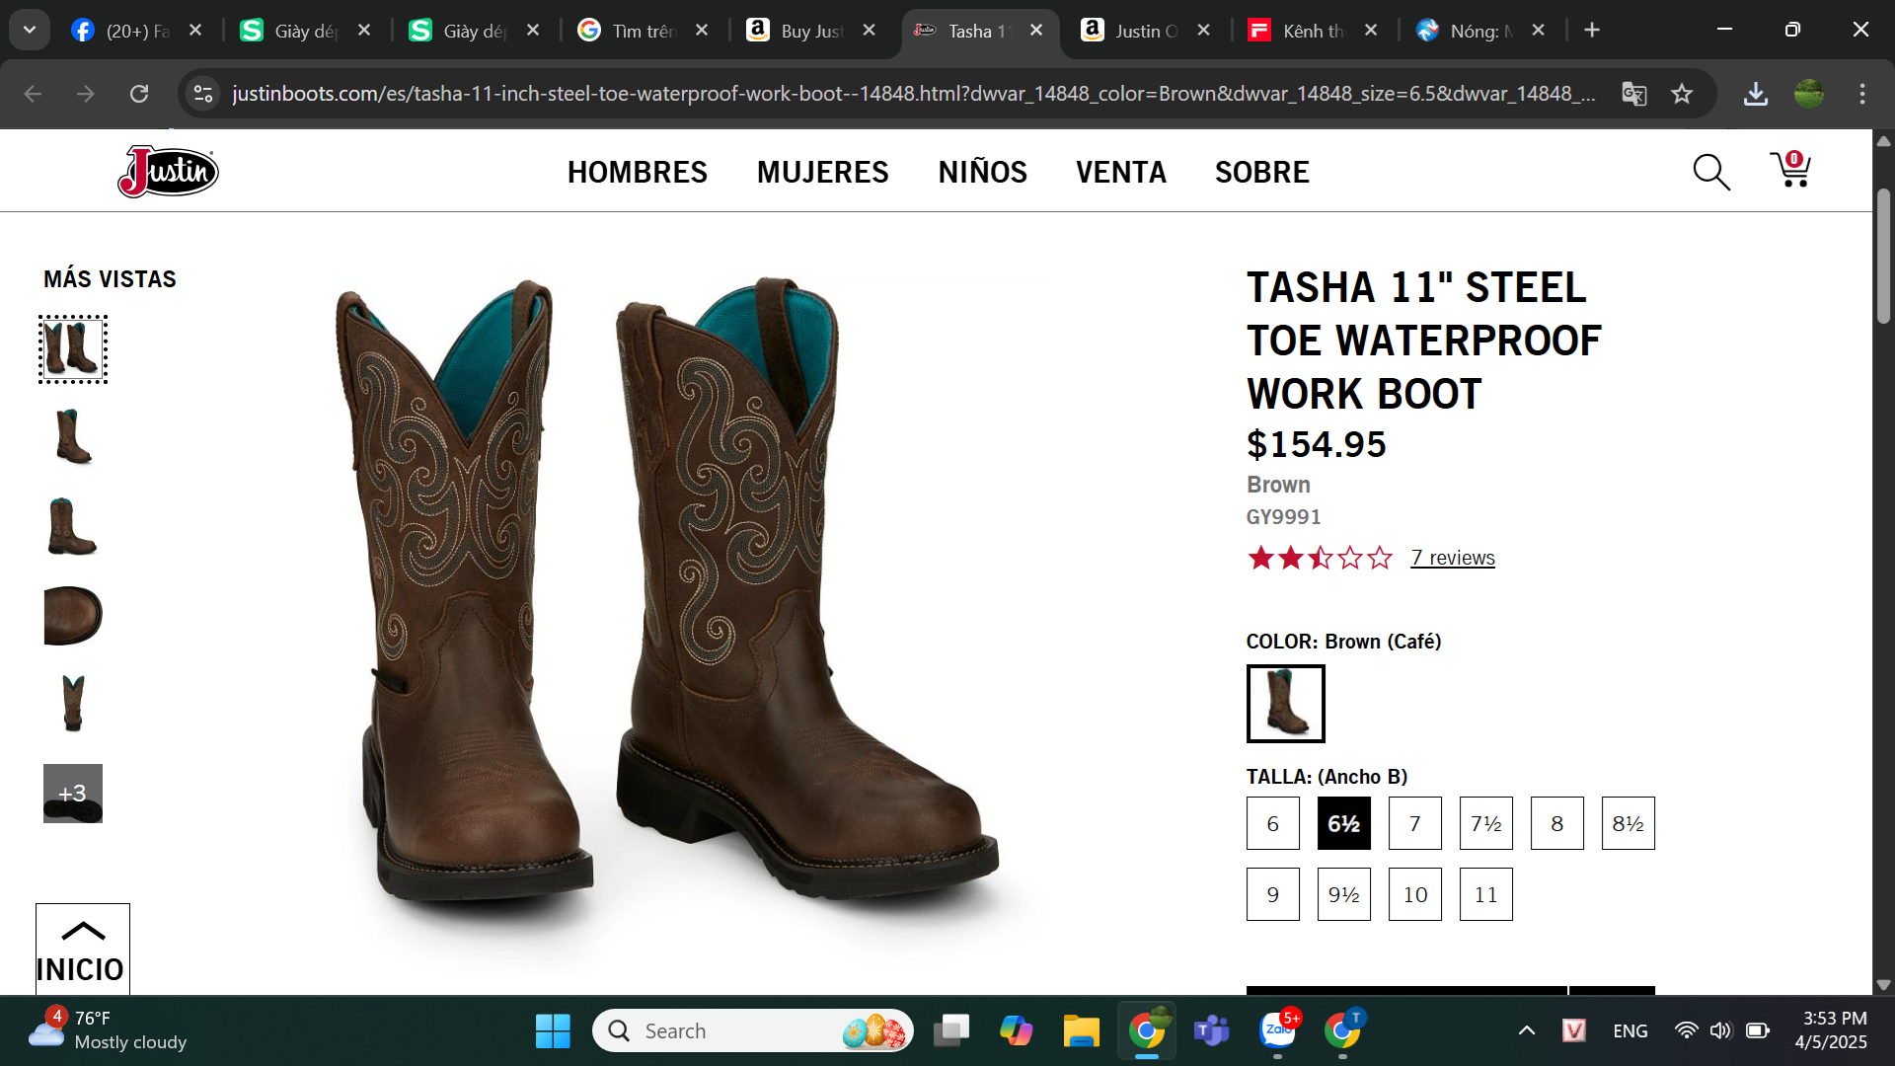Open File Explorer from taskbar
The image size is (1895, 1066).
pyautogui.click(x=1081, y=1031)
